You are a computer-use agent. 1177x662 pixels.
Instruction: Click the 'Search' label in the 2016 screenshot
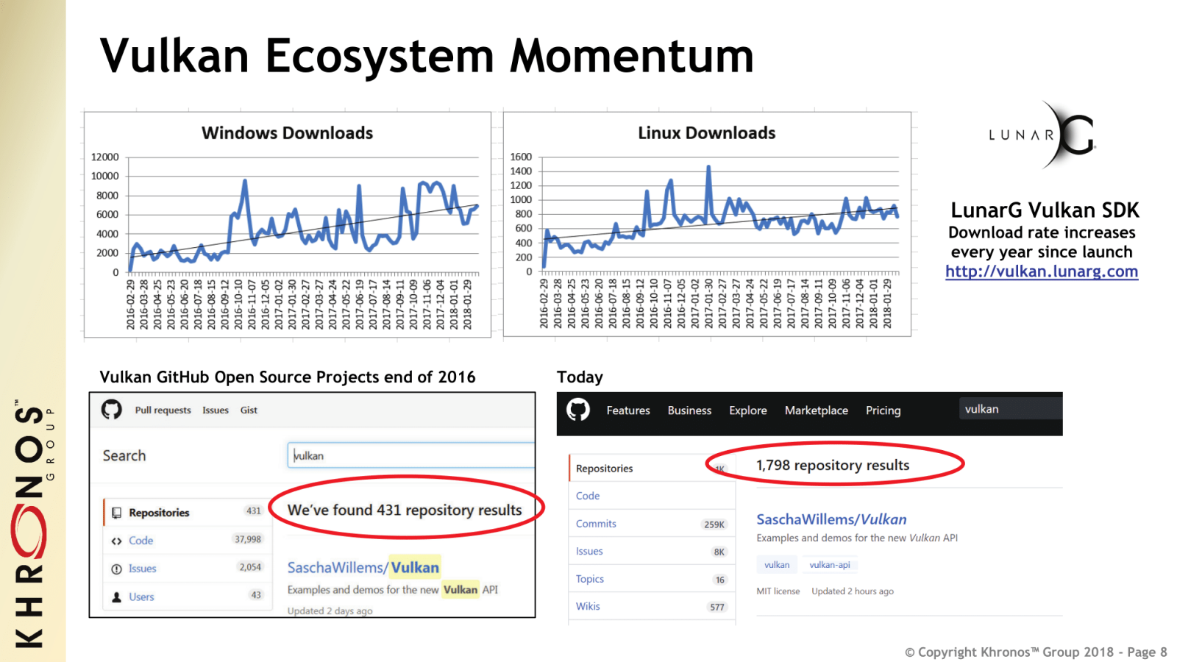click(x=124, y=455)
